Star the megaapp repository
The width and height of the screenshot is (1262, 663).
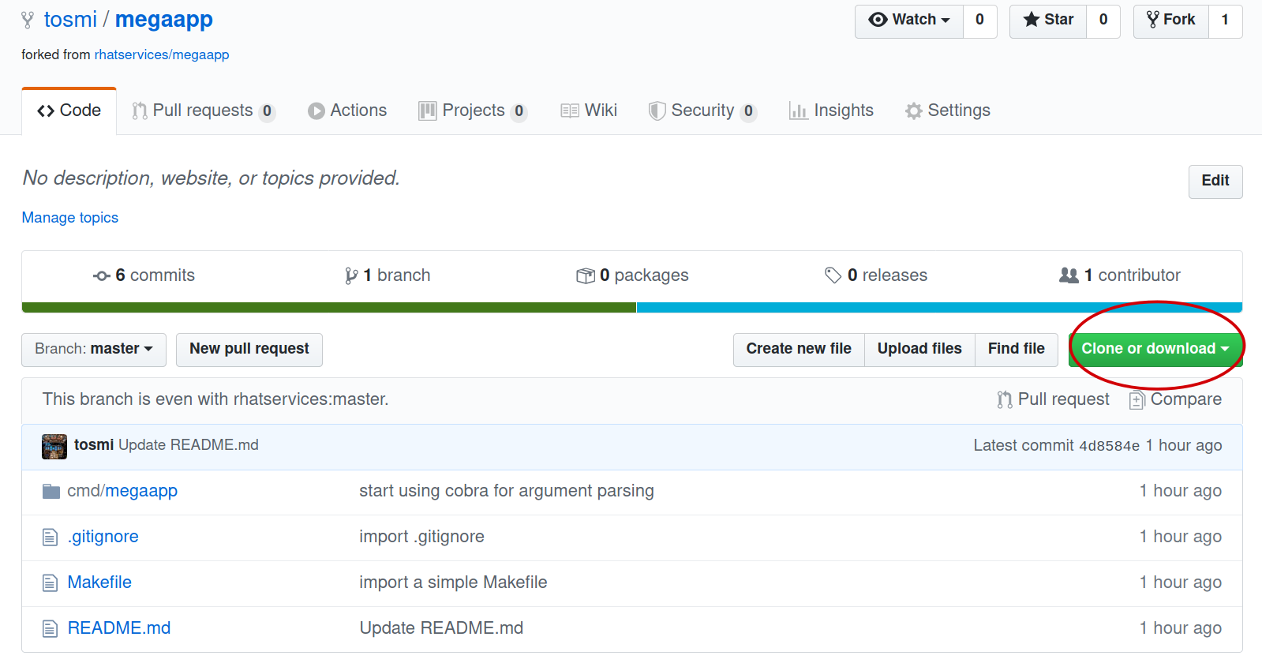1048,21
